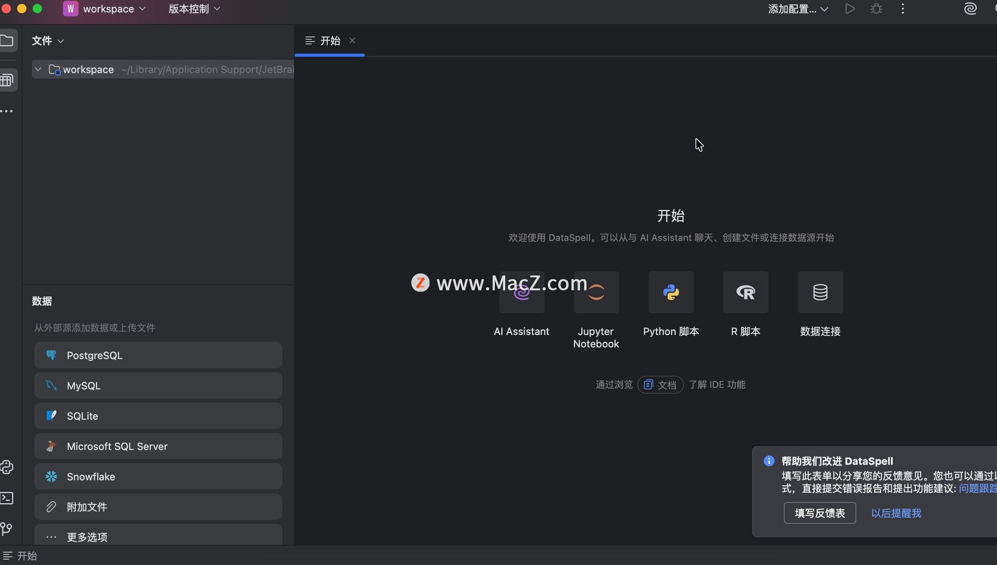Open 数据连接 database tile
The width and height of the screenshot is (997, 565).
tap(820, 292)
